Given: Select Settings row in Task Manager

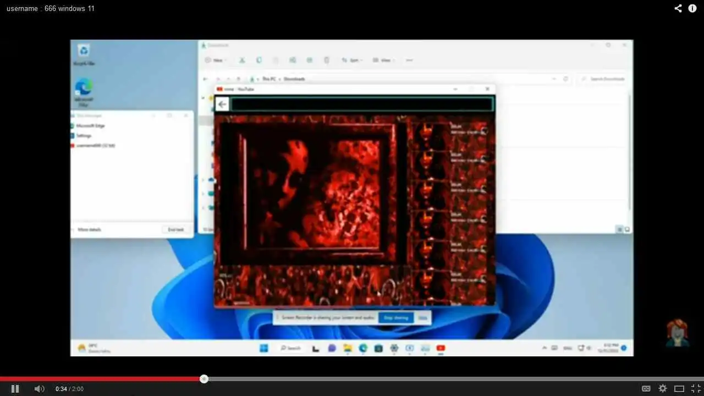Looking at the screenshot, I should point(131,136).
